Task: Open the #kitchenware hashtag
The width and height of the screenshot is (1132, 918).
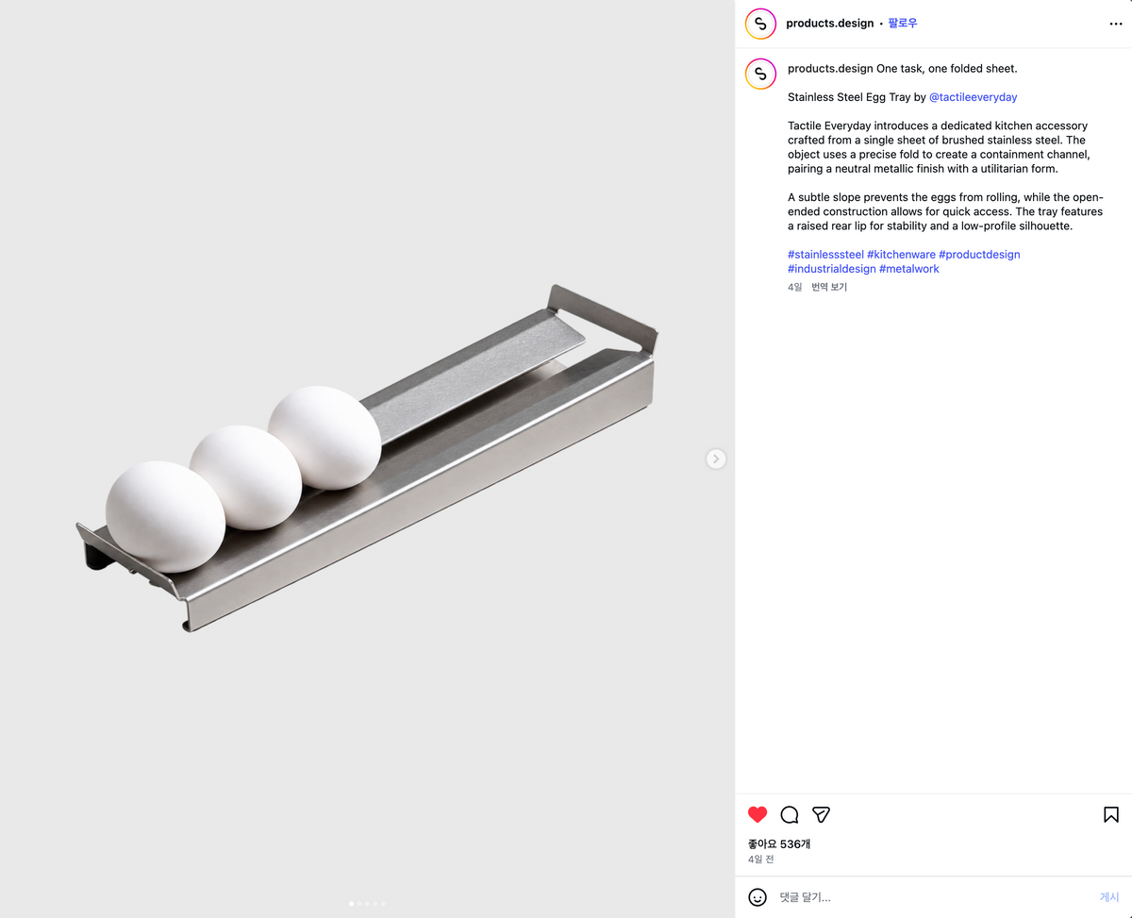Action: point(901,255)
